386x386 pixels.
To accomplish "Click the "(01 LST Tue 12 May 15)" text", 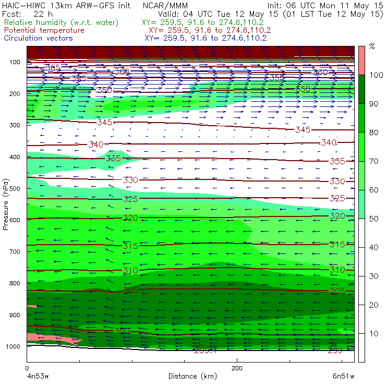I will pyautogui.click(x=333, y=14).
